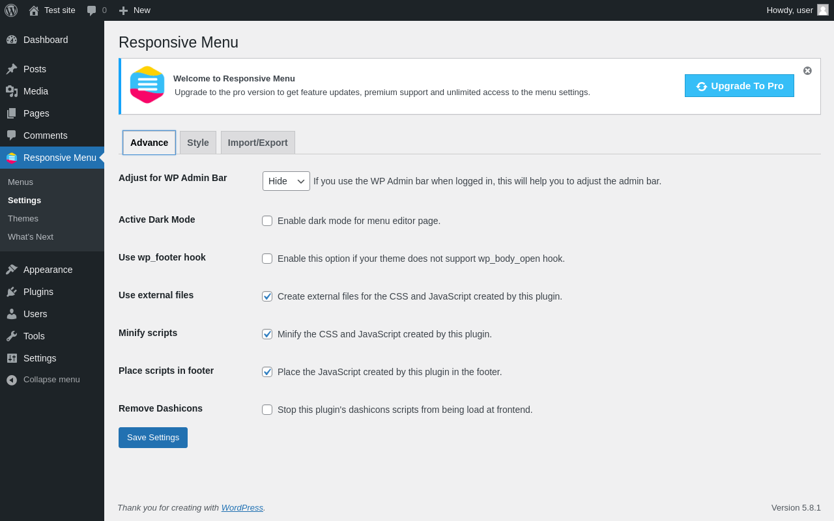Tick the Remove Dashicons checkbox
The image size is (834, 521).
pyautogui.click(x=267, y=410)
